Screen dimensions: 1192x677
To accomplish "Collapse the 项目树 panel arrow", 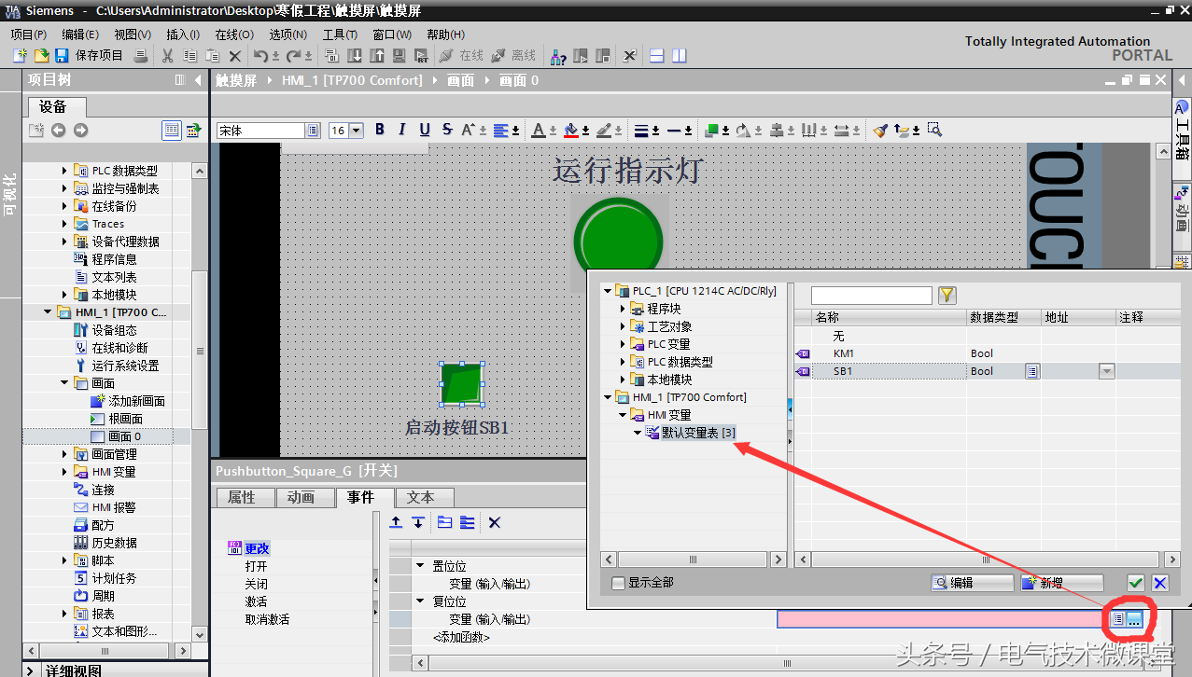I will click(x=198, y=80).
